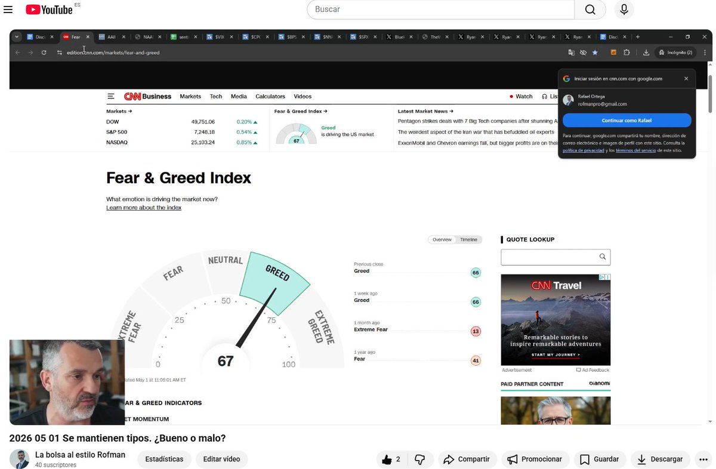Switch to the CNN Fear browser tab
The image size is (716, 469).
[x=76, y=37]
